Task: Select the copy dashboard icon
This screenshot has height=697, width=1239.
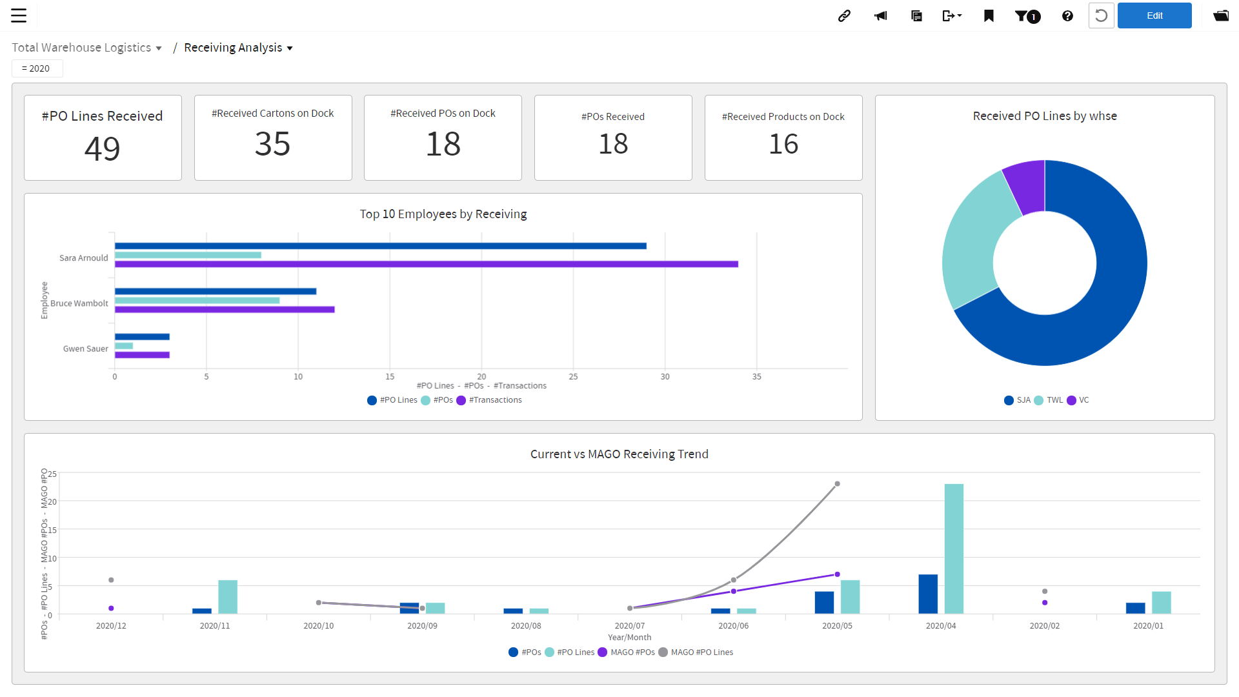Action: (916, 15)
